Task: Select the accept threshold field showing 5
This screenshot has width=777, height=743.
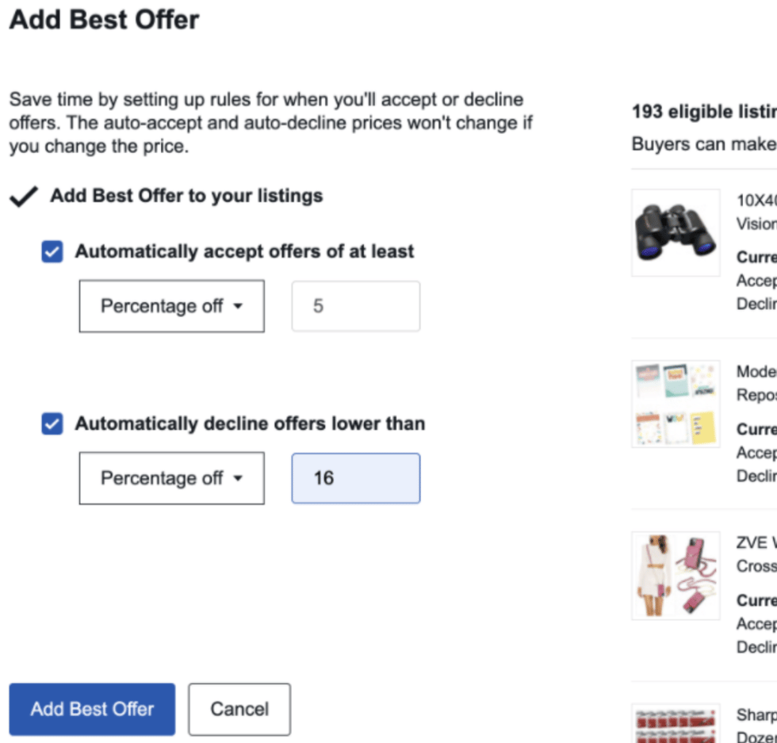Action: click(x=355, y=306)
